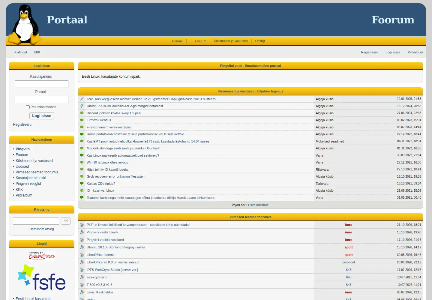The width and height of the screenshot is (432, 300).
Task: Open the Registreeru link in the top-right bar
Action: coord(370,52)
